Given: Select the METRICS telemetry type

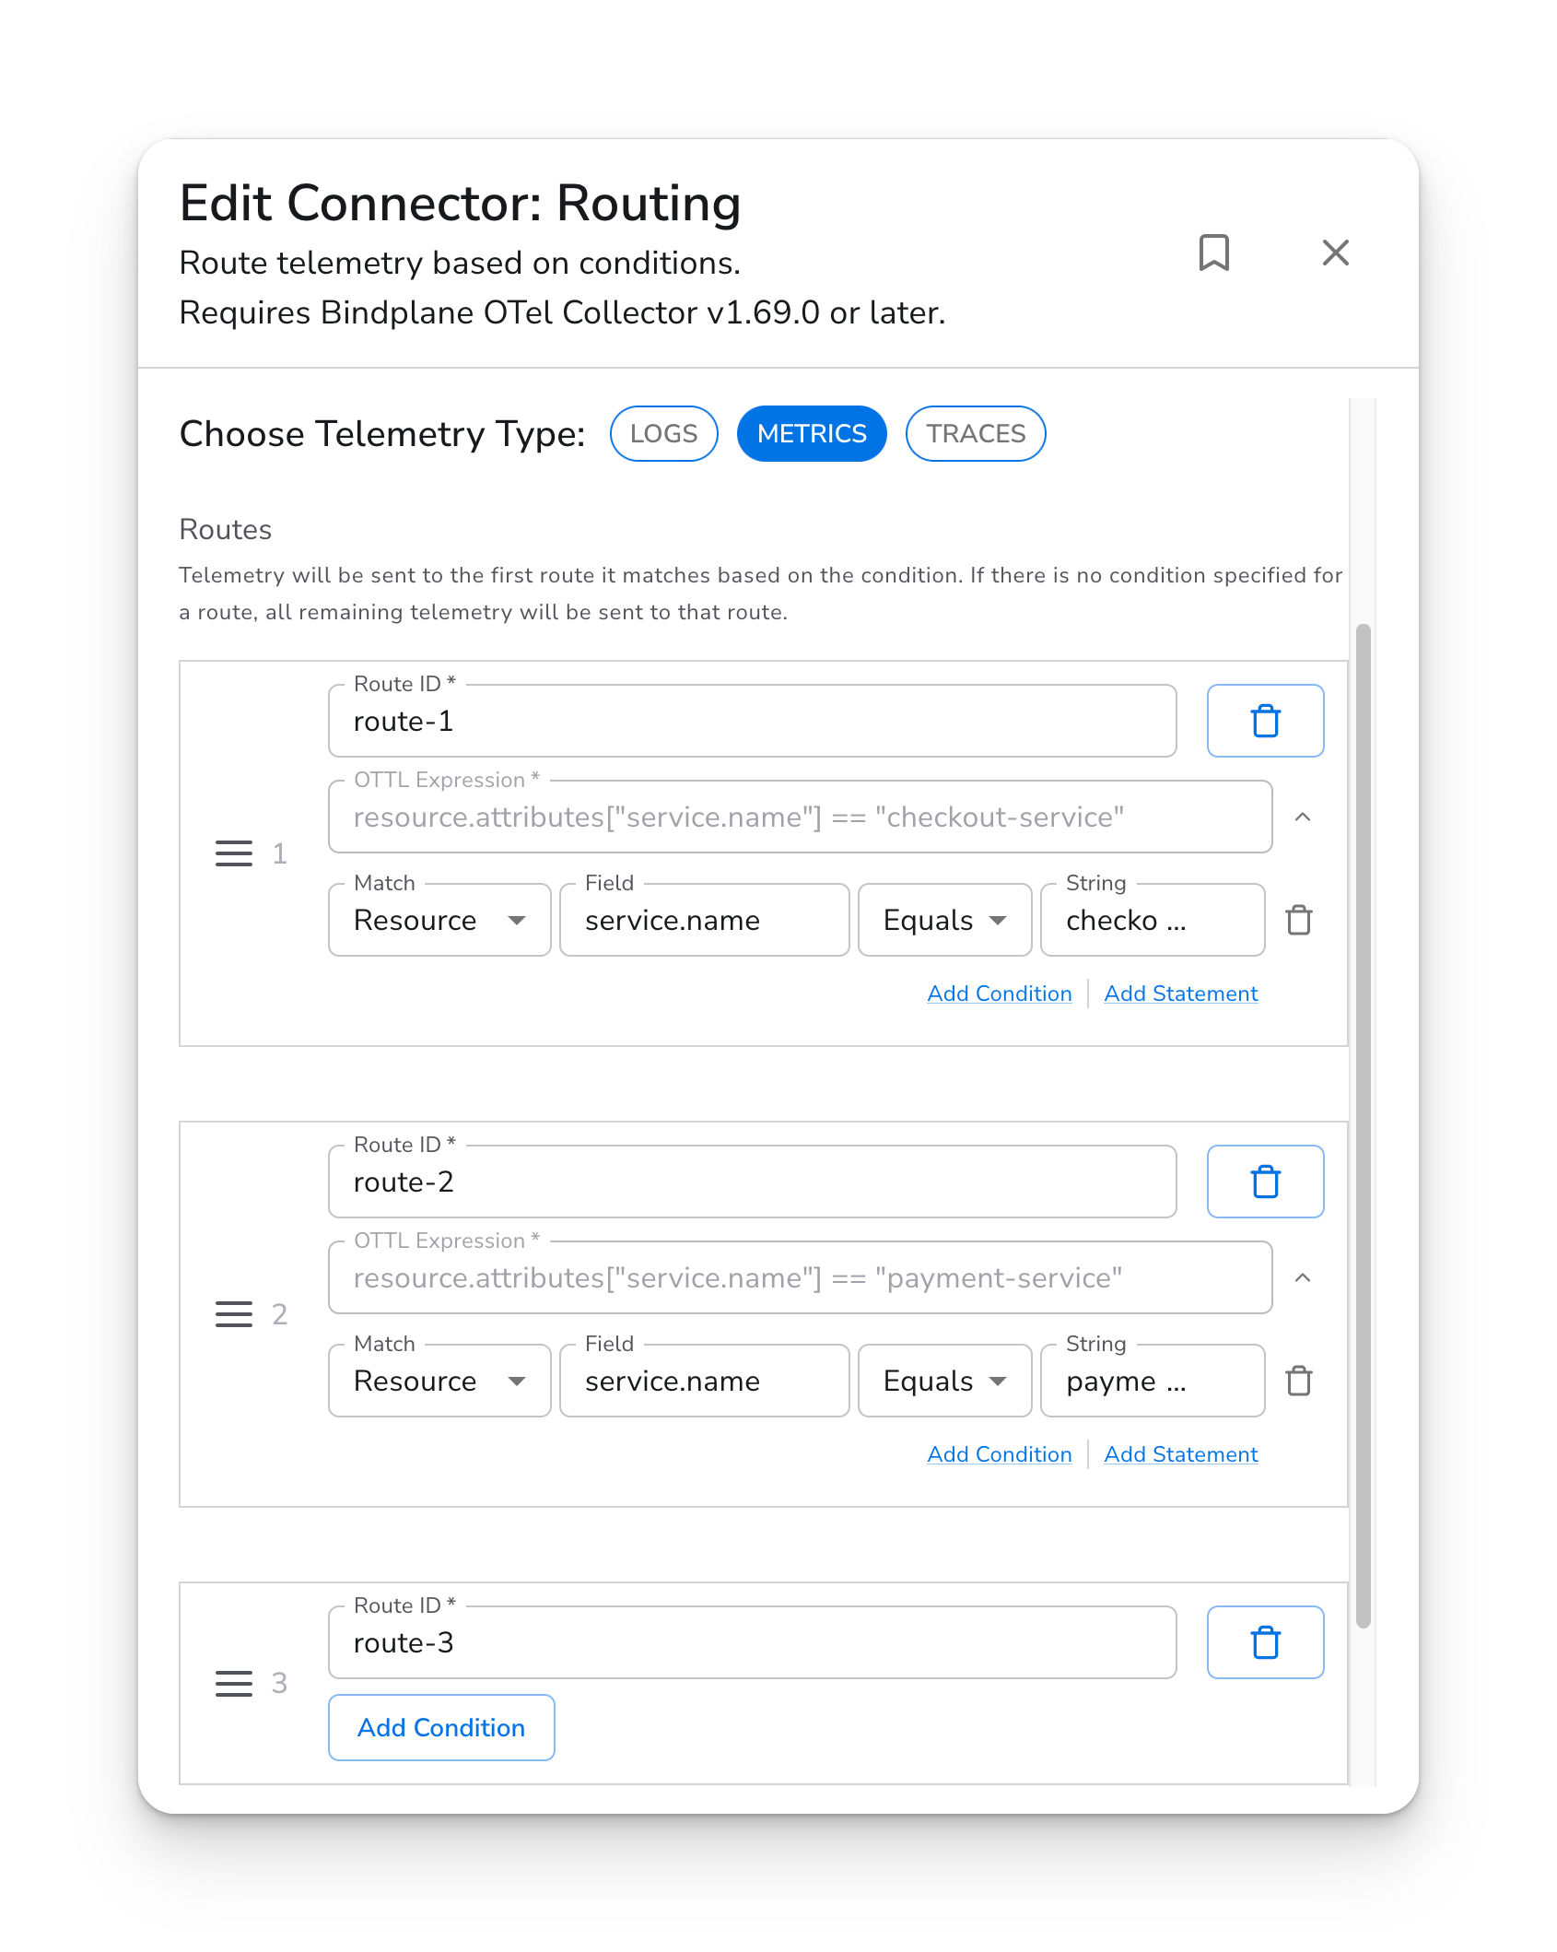Looking at the screenshot, I should pos(812,433).
